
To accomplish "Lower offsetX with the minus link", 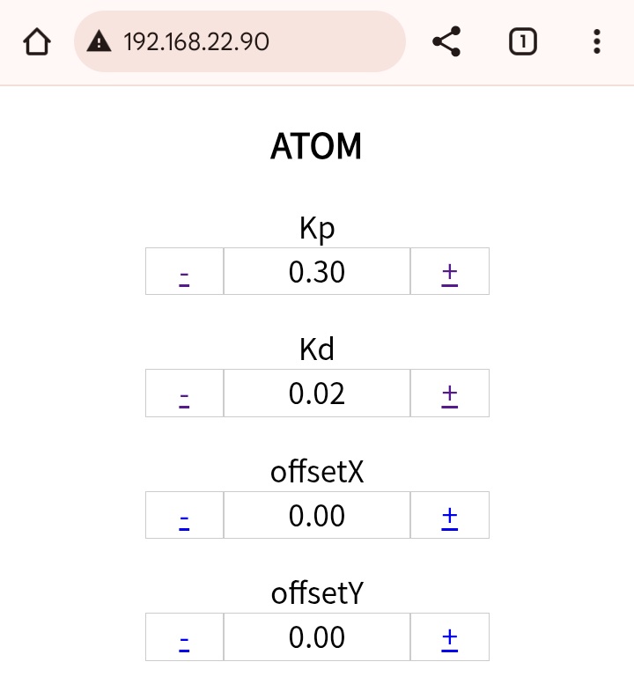I will [184, 521].
